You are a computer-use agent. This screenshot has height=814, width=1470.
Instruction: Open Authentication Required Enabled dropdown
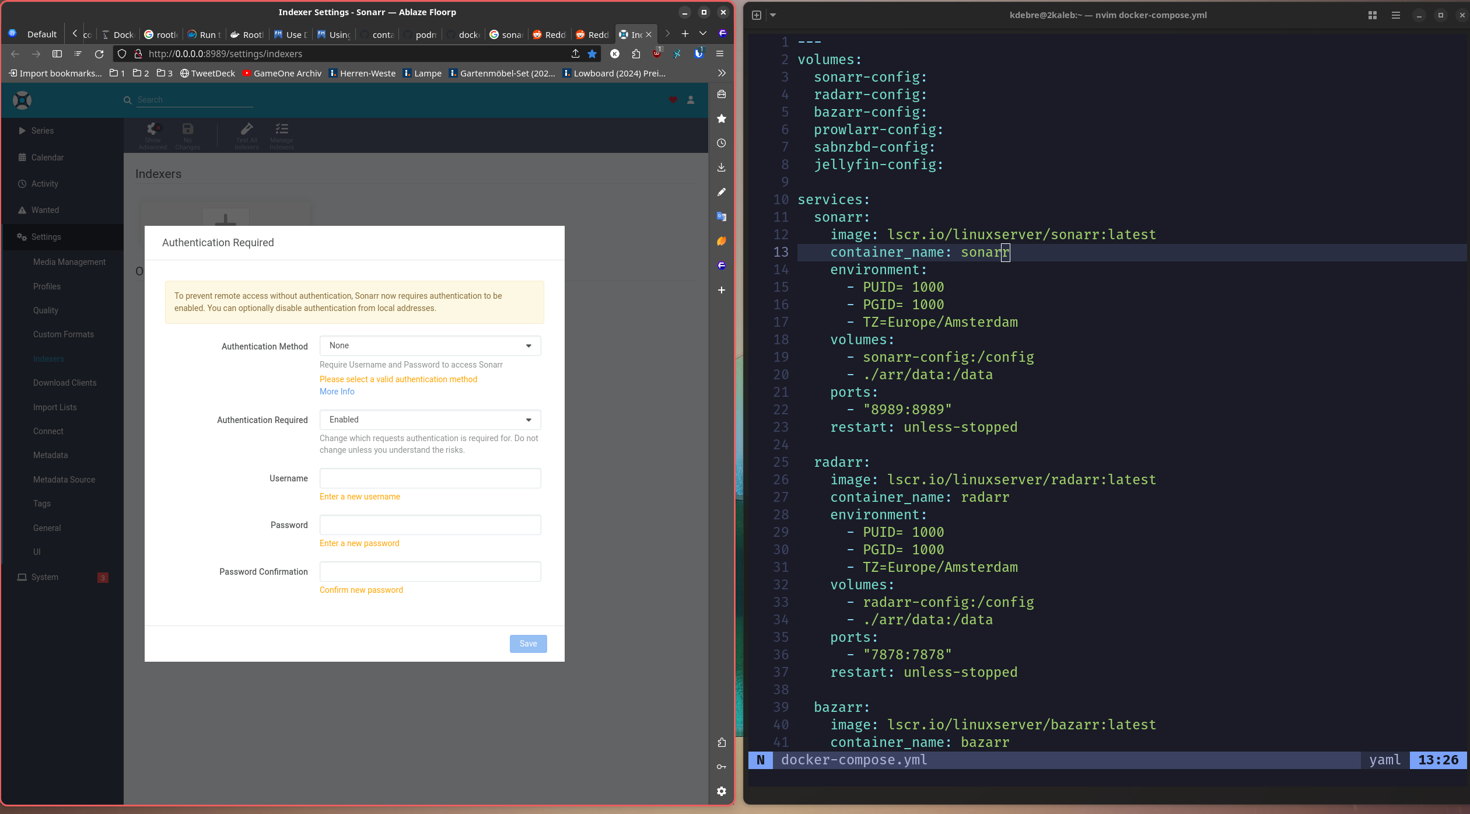pos(430,420)
